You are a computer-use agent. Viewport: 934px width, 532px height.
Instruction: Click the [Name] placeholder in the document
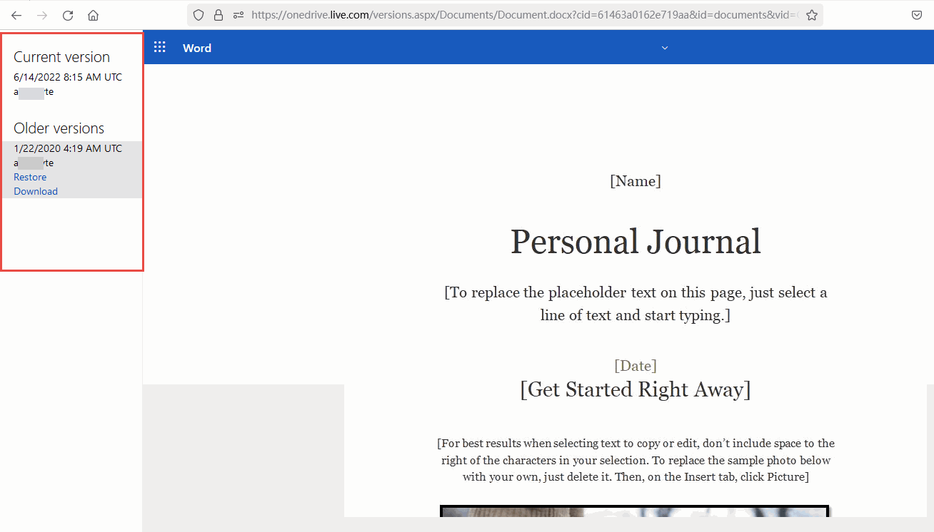[x=635, y=180]
